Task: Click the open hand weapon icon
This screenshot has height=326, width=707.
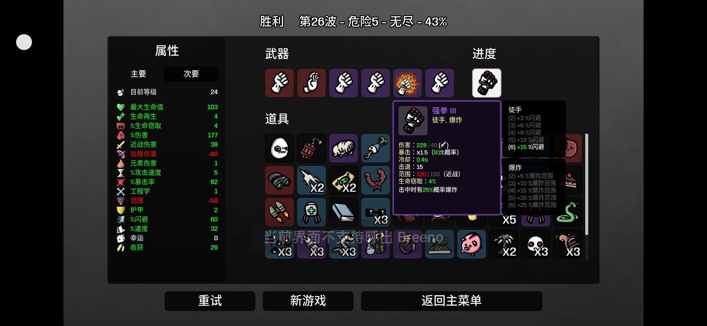Action: pyautogui.click(x=311, y=83)
